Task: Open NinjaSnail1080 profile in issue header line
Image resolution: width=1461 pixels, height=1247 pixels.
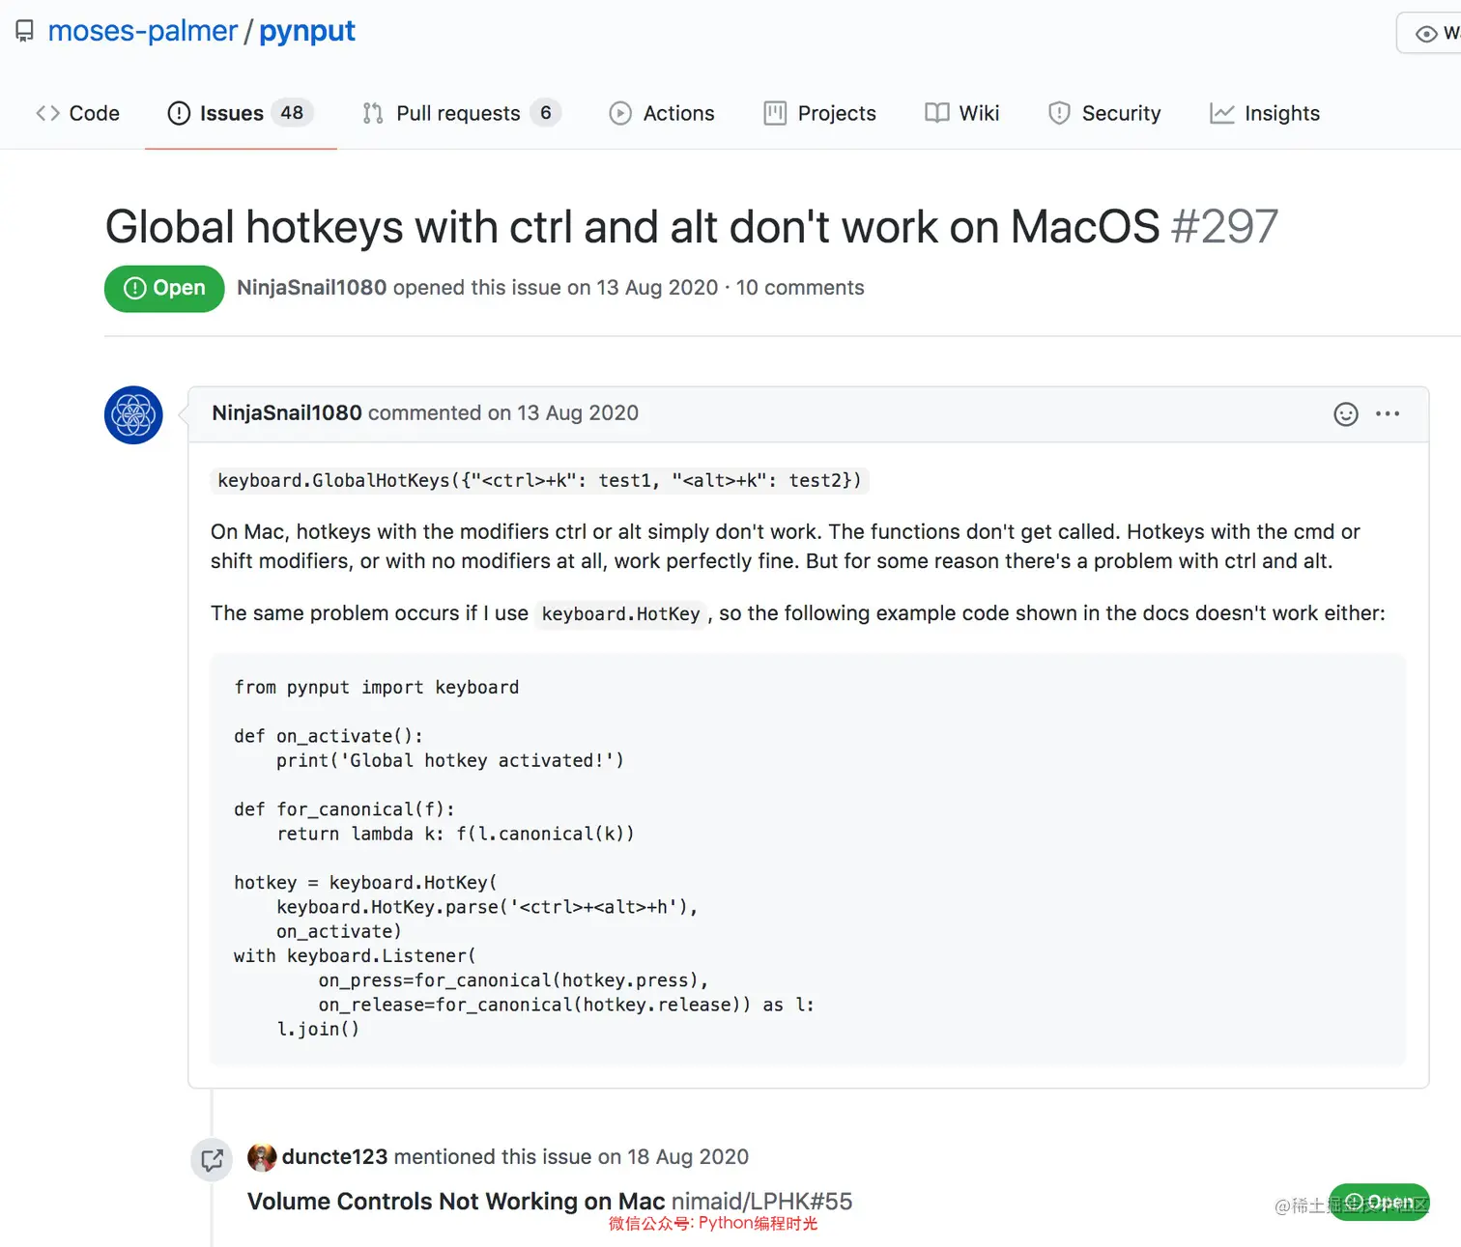Action: [x=311, y=288]
